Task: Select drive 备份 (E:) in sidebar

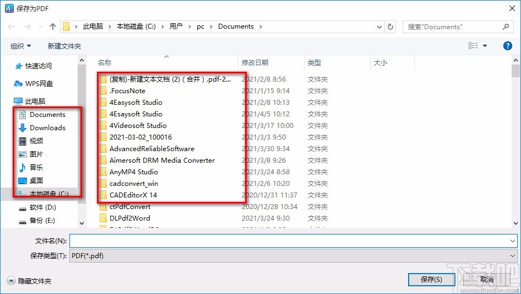Action: pyautogui.click(x=37, y=221)
